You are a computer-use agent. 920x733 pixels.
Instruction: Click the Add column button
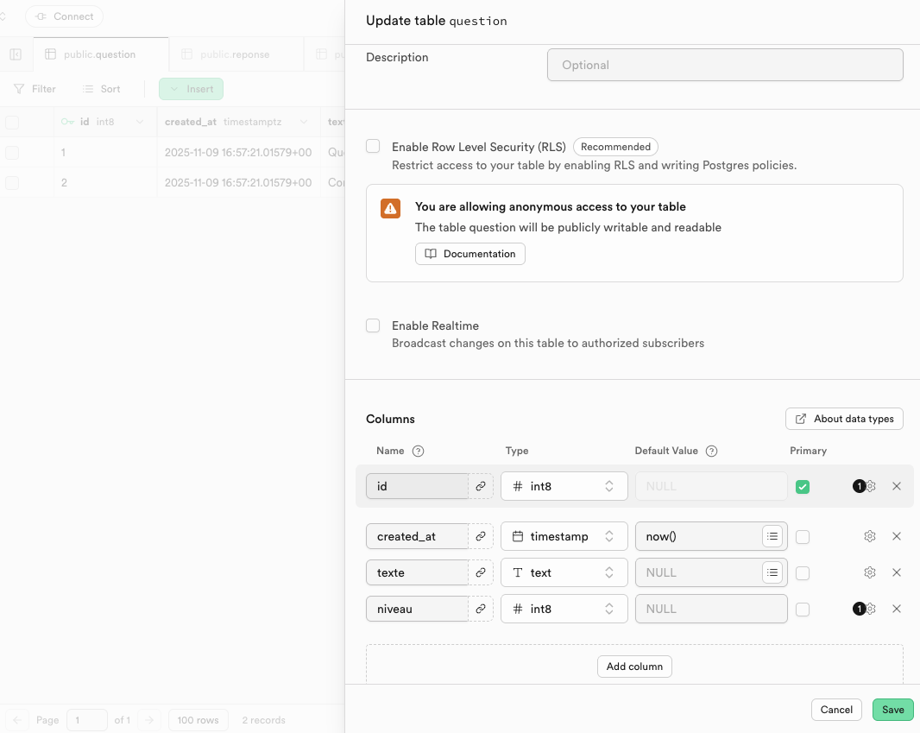(634, 667)
